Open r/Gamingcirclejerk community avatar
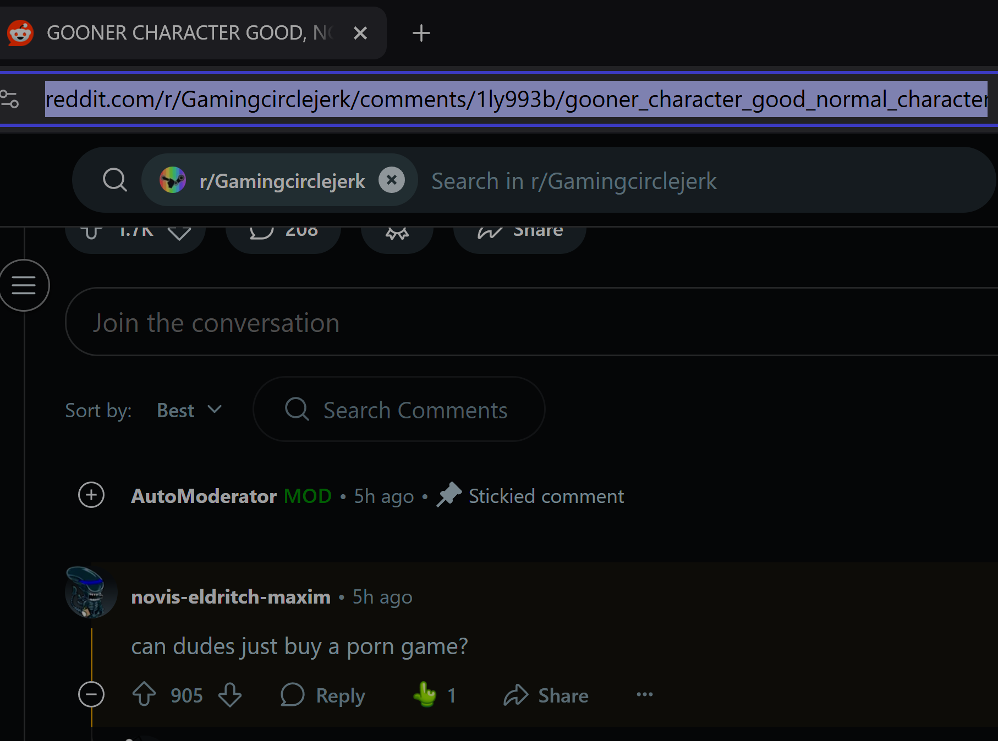998x741 pixels. [173, 180]
